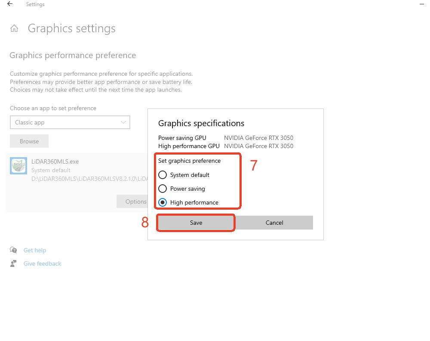Image resolution: width=430 pixels, height=341 pixels.
Task: Click the Give feedback person icon
Action: [13, 263]
